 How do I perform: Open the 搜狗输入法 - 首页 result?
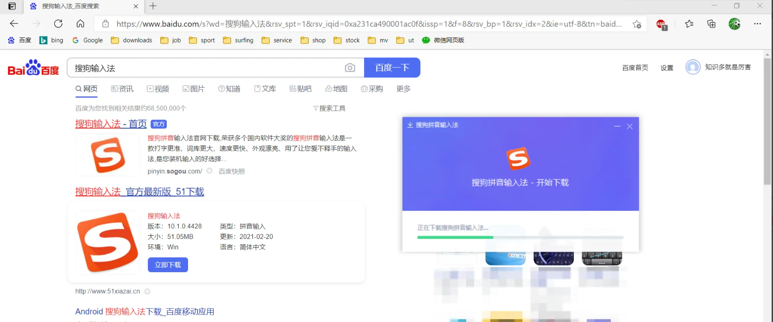[111, 124]
